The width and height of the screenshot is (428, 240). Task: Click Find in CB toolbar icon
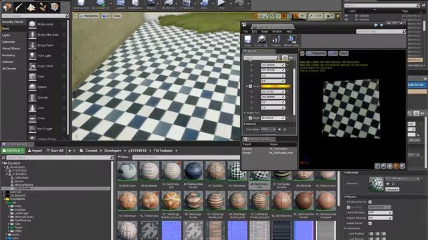[261, 41]
